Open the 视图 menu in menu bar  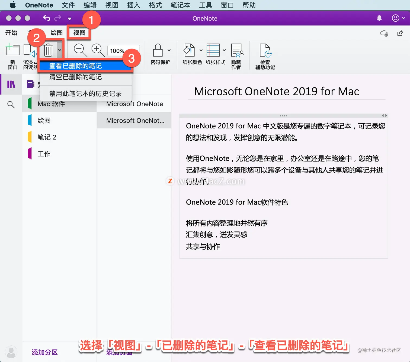(x=112, y=5)
